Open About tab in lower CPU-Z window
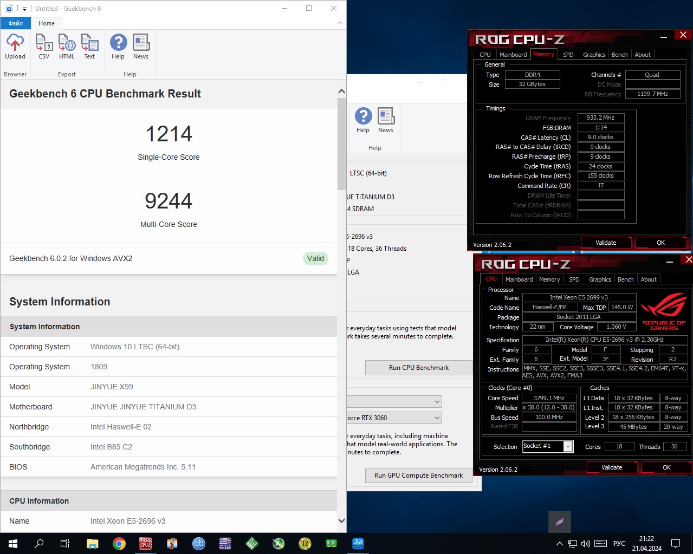This screenshot has width=693, height=554. [649, 279]
